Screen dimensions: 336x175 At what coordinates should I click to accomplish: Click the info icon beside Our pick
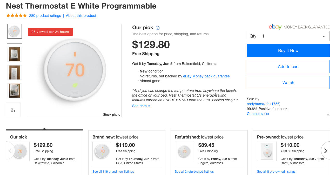pos(158,28)
